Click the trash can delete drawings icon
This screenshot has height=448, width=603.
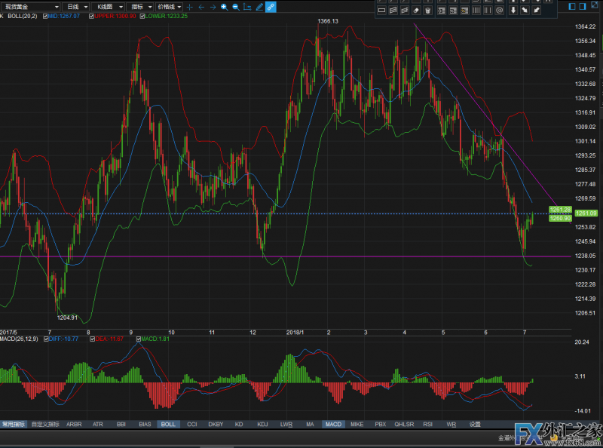pos(428,11)
